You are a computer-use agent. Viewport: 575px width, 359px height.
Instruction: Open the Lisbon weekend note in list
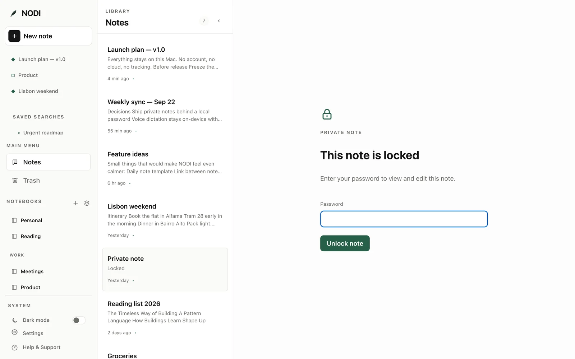165,220
